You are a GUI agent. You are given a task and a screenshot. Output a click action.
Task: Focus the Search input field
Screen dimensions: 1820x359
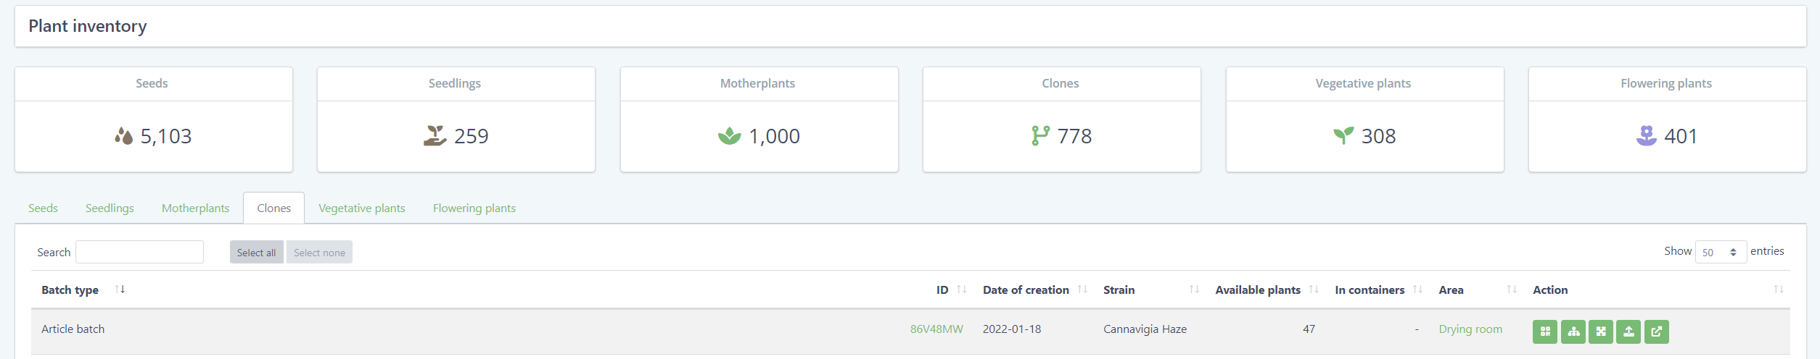point(139,252)
